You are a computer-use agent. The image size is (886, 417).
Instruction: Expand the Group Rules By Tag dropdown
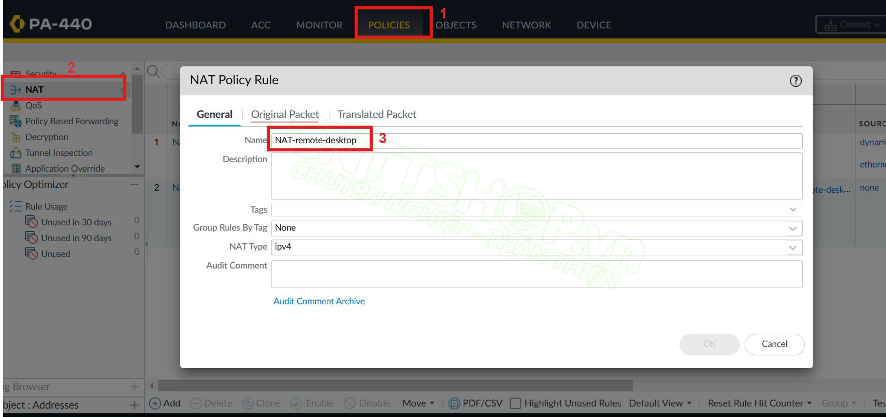coord(792,229)
